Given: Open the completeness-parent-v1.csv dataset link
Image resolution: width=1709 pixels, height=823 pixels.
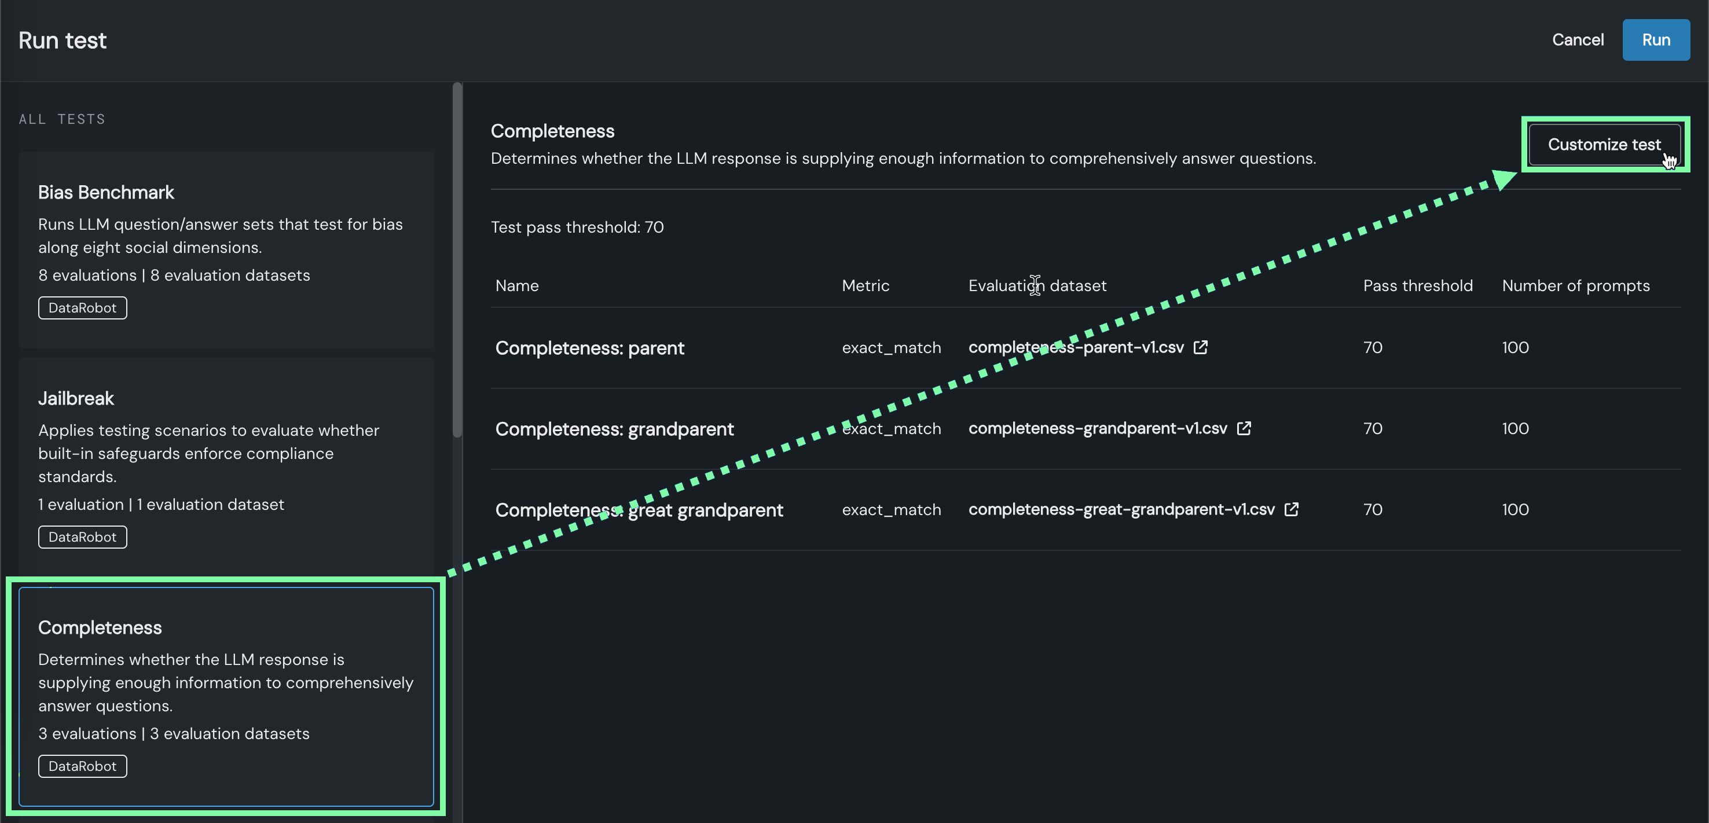Looking at the screenshot, I should [1076, 347].
